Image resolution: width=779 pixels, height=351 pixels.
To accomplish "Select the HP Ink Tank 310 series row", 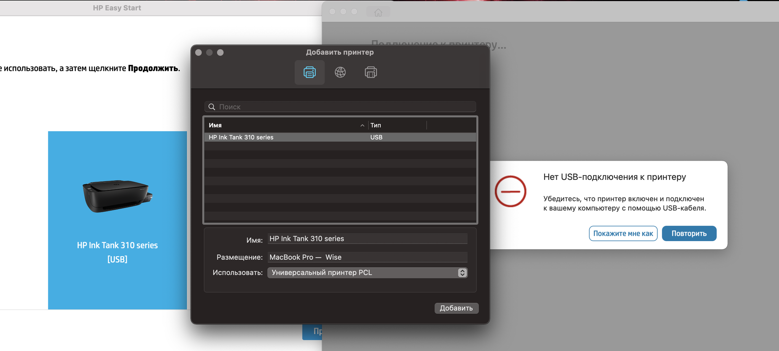I will coord(340,137).
